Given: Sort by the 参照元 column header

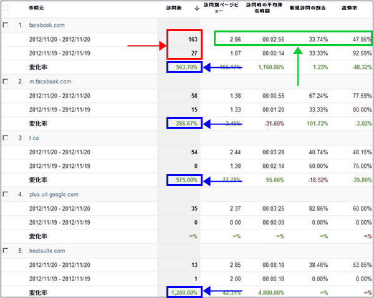Looking at the screenshot, I should pos(37,8).
